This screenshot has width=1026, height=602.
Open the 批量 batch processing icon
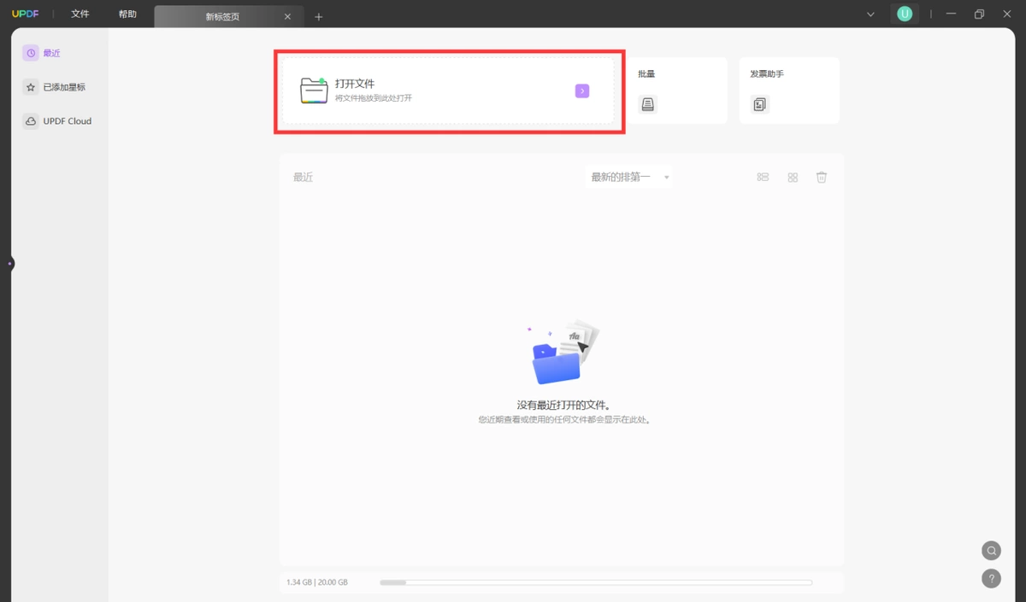[648, 104]
